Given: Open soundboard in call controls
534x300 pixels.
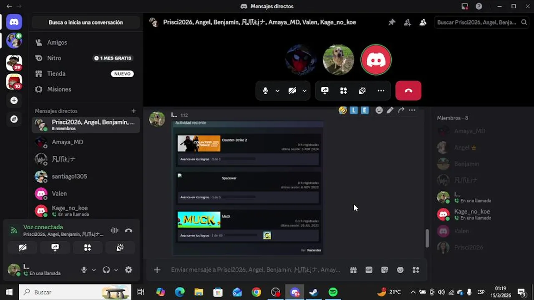Looking at the screenshot, I should [363, 91].
